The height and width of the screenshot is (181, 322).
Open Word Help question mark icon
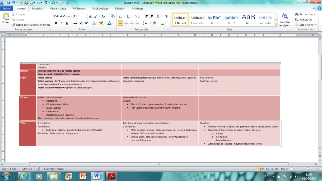[319, 8]
